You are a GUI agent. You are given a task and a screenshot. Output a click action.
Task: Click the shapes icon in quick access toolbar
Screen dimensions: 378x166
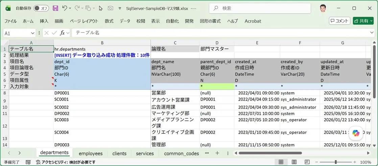tap(88, 8)
